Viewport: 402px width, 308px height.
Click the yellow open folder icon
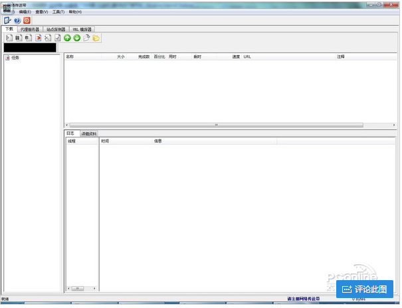point(96,38)
